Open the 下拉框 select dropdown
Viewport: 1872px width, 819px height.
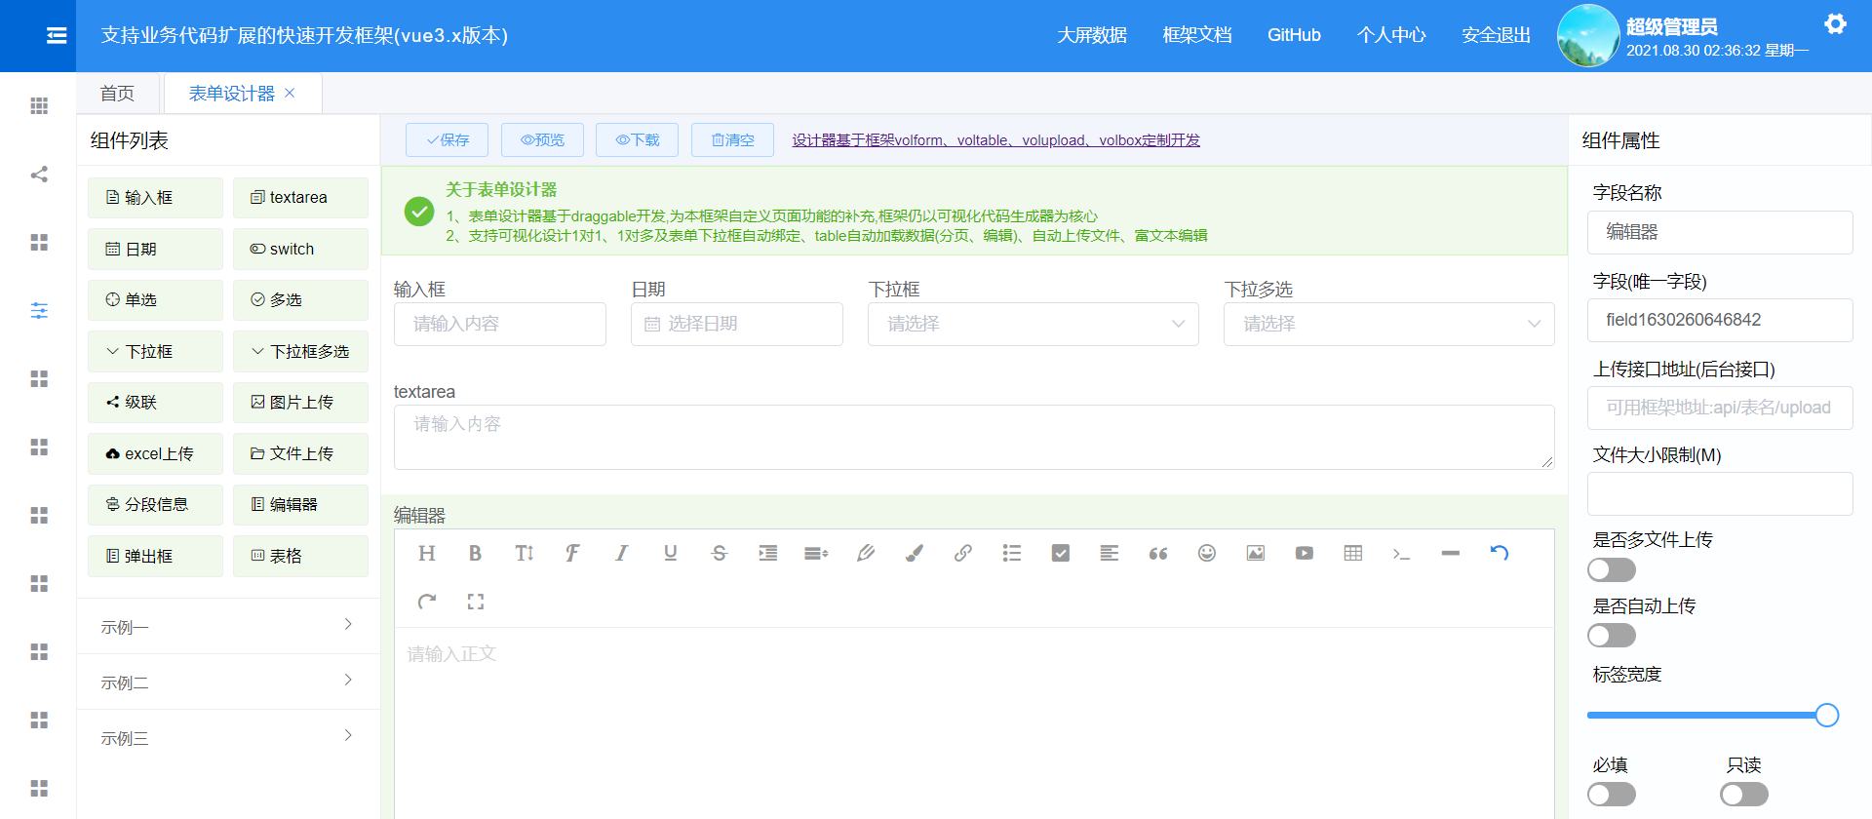[x=1033, y=324]
